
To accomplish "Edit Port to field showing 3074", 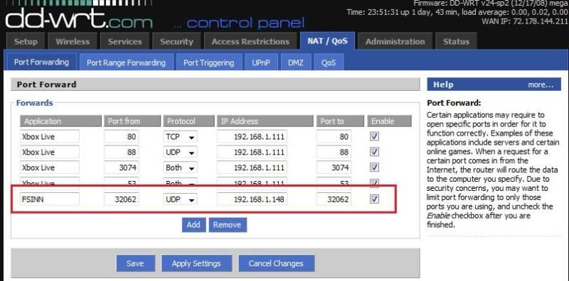I will [334, 167].
